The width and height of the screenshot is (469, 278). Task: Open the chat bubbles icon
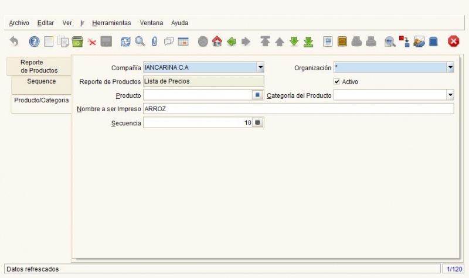[168, 41]
